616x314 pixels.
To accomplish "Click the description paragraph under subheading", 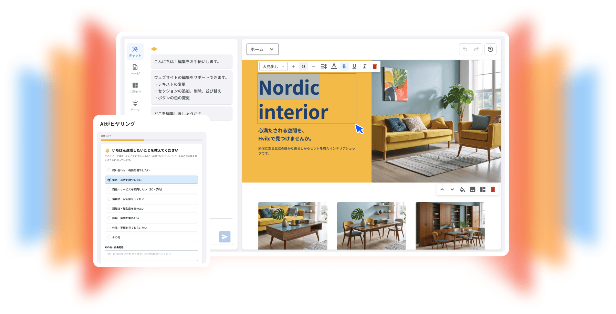I will (x=306, y=151).
